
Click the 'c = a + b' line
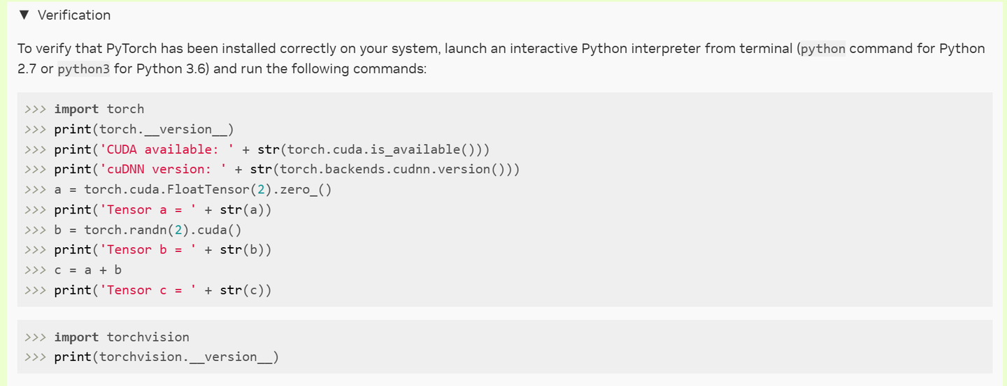click(87, 269)
